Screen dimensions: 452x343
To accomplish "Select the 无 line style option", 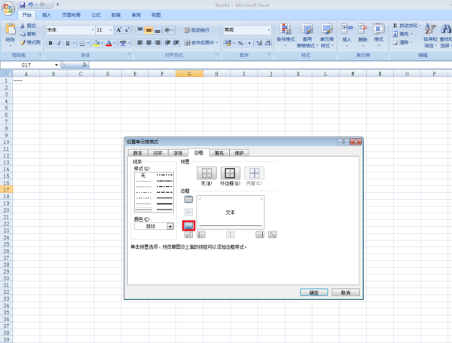I will (142, 176).
